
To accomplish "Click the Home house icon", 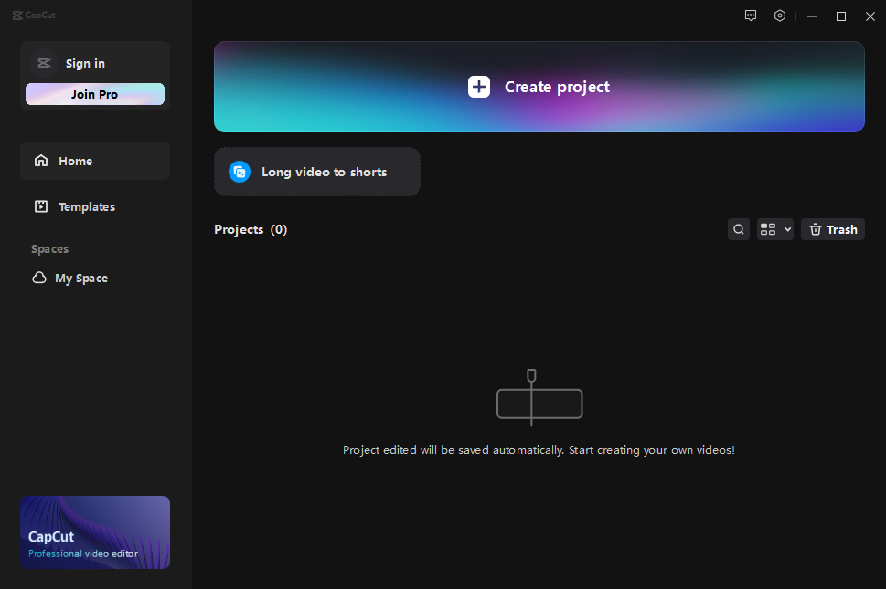I will (x=41, y=161).
